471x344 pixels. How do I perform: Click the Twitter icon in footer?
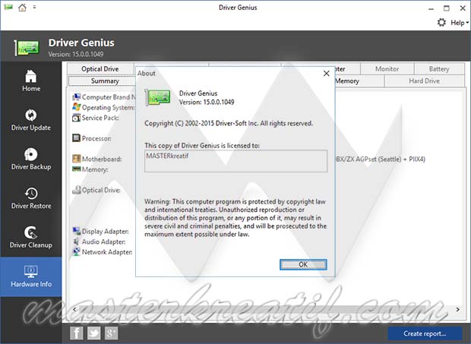coord(93,333)
